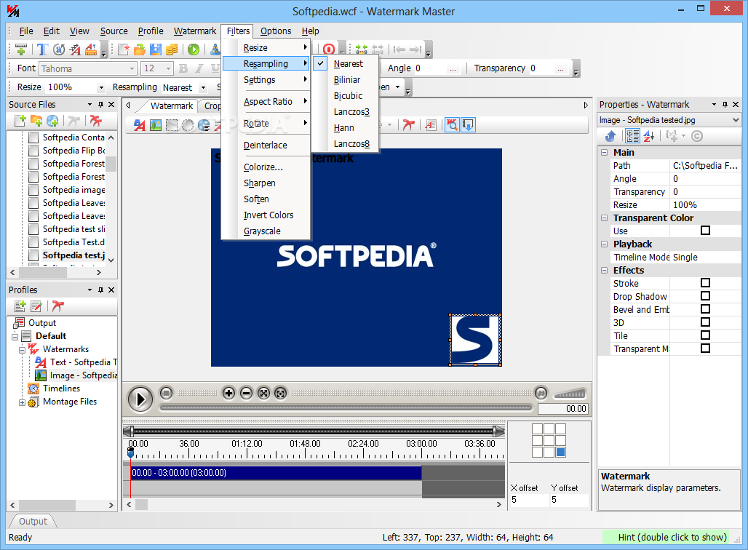The height and width of the screenshot is (550, 748).
Task: Click the playback seek slider track
Action: pyautogui.click(x=346, y=408)
